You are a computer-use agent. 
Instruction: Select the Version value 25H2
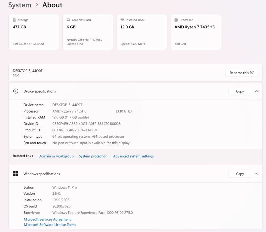pos(57,193)
